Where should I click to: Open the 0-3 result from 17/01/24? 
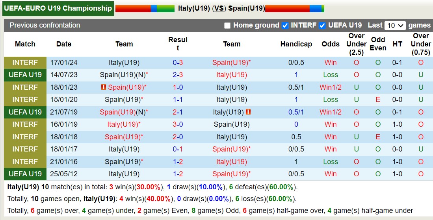178,63
